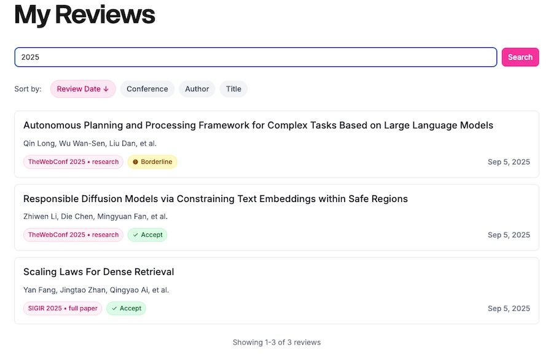This screenshot has height=355, width=553.
Task: Focus the search field containing 2025
Action: tap(255, 57)
